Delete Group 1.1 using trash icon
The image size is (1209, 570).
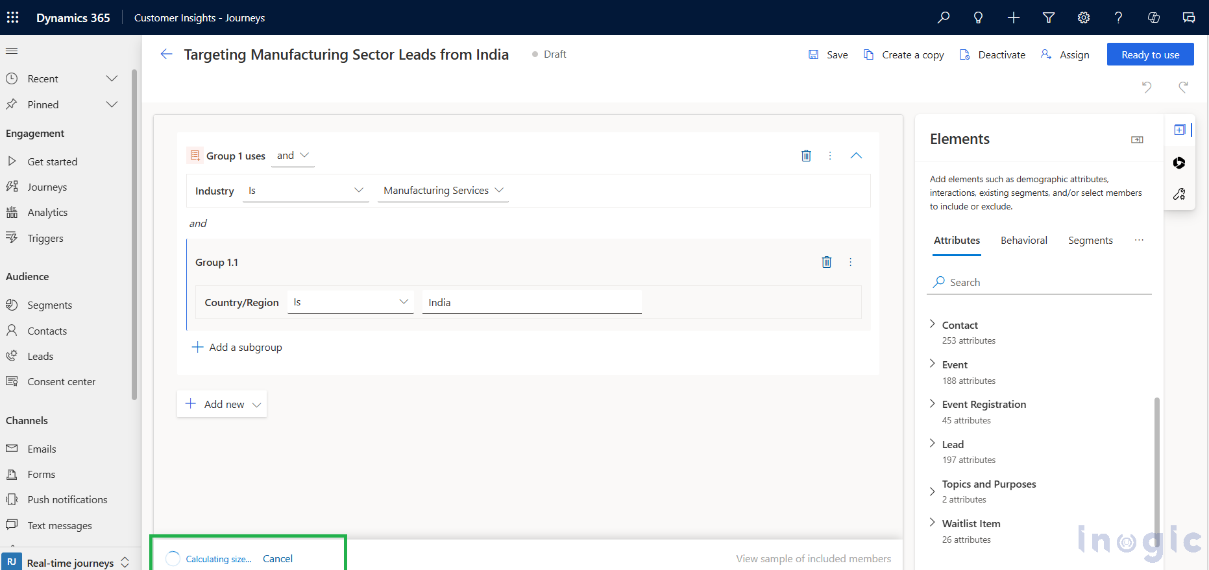pos(827,262)
